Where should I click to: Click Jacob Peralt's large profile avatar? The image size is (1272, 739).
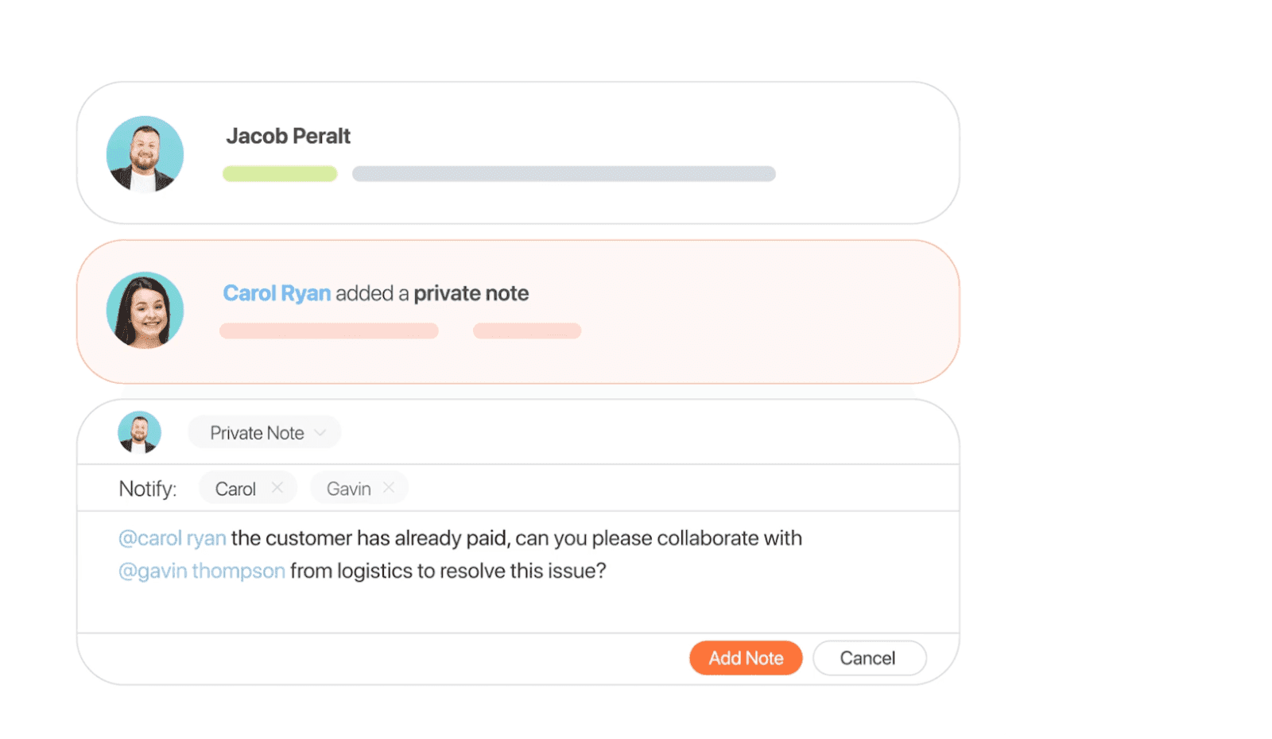click(x=145, y=154)
